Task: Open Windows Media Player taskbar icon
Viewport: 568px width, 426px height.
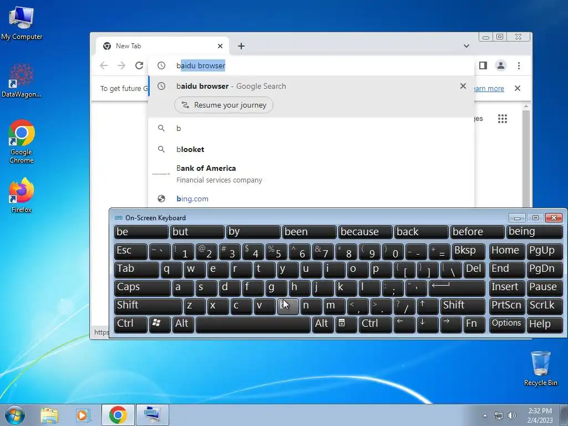Action: (83, 415)
